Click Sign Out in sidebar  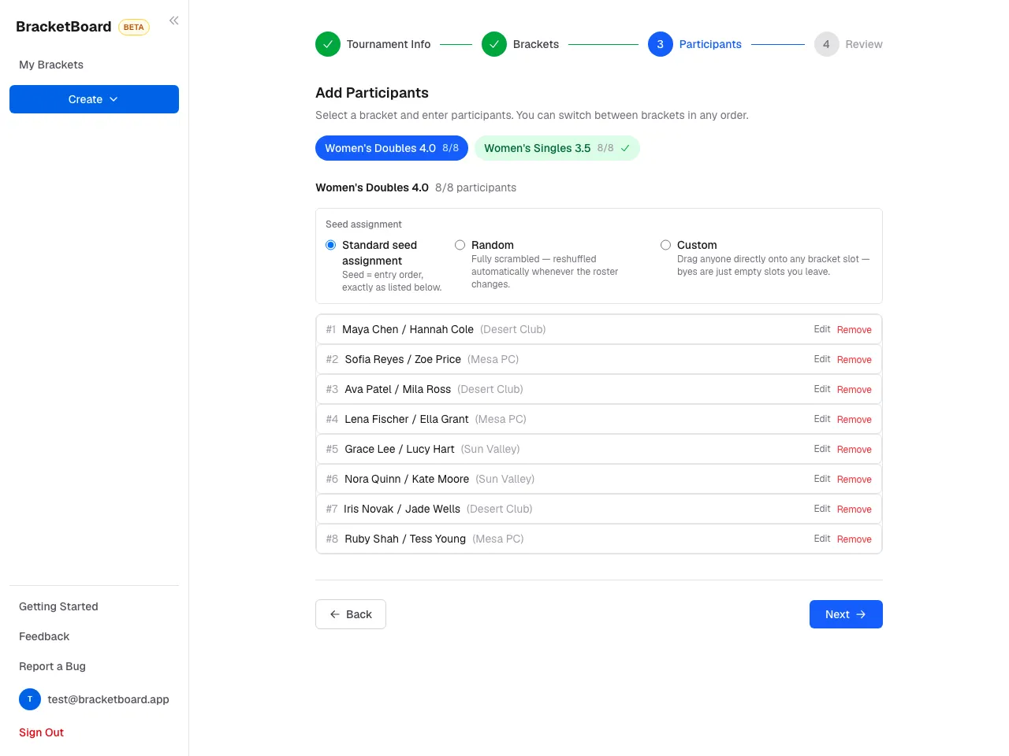[x=41, y=732]
